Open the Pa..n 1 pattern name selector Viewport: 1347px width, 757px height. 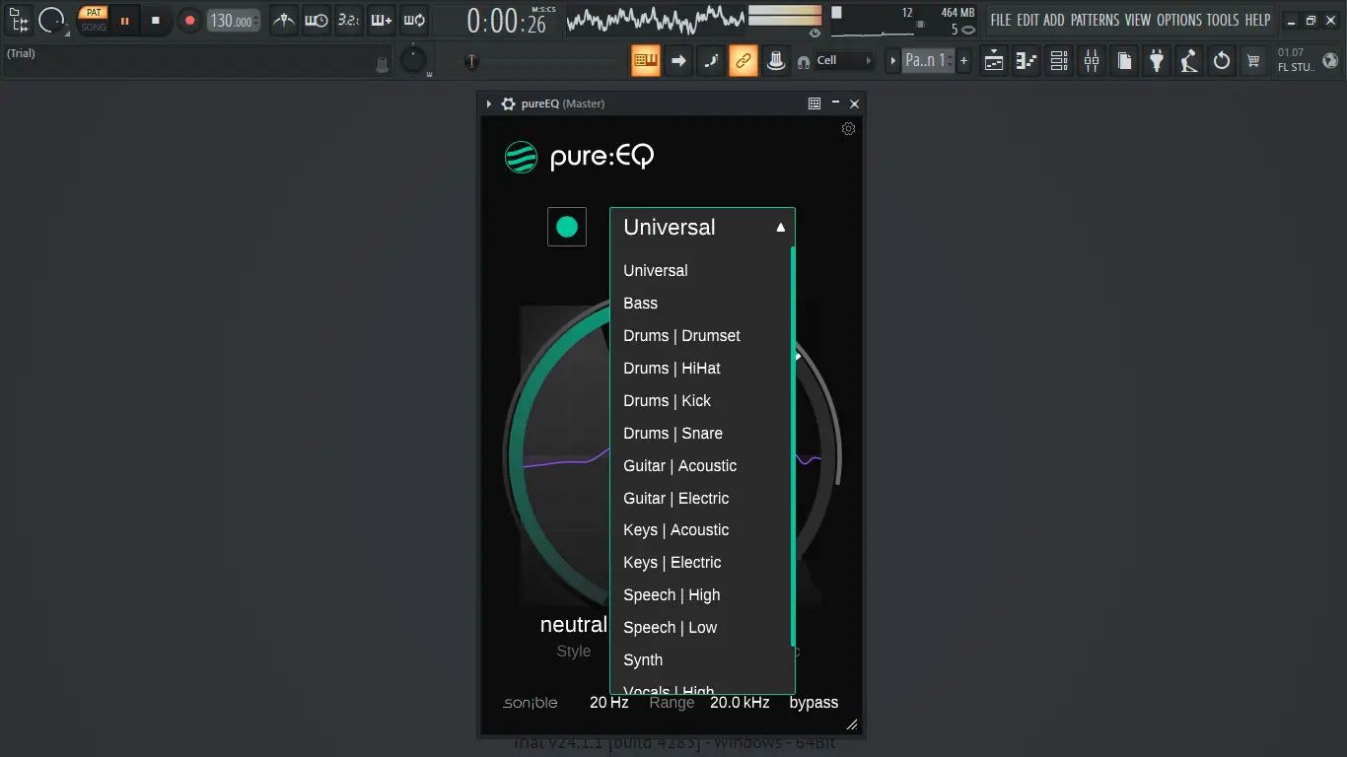click(x=926, y=61)
